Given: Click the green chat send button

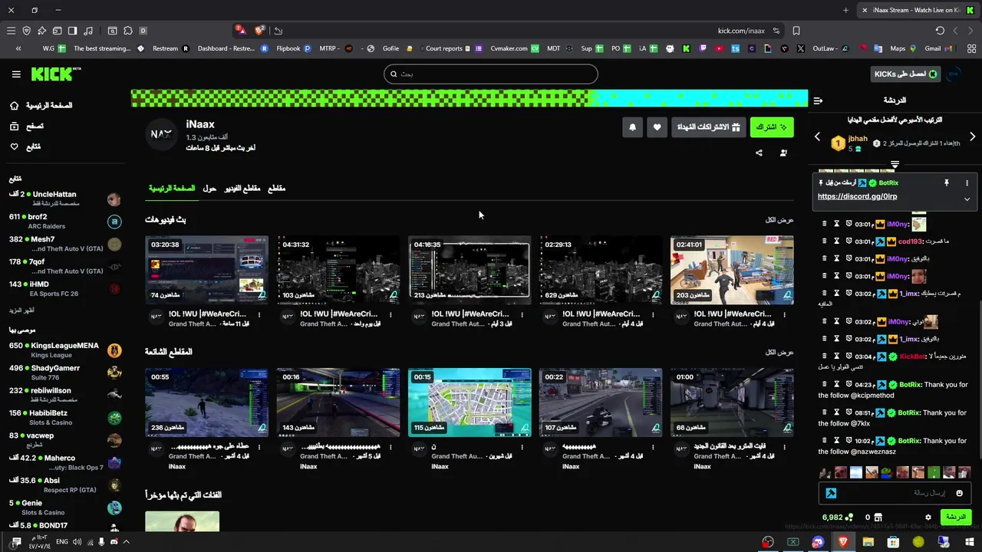Looking at the screenshot, I should [x=955, y=517].
